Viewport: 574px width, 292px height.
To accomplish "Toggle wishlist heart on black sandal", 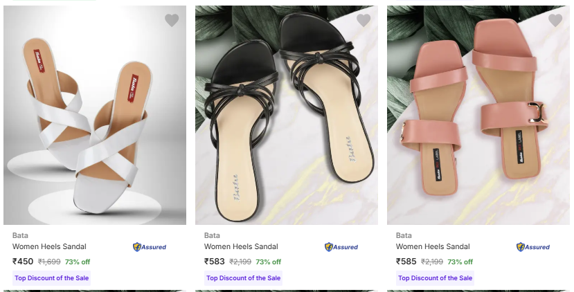I will click(x=364, y=21).
